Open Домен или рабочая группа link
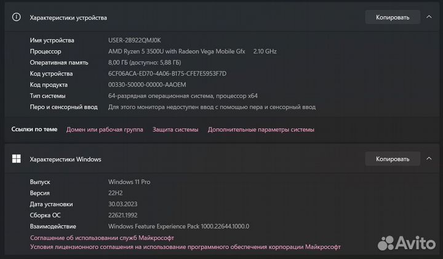The image size is (443, 259). click(x=105, y=129)
